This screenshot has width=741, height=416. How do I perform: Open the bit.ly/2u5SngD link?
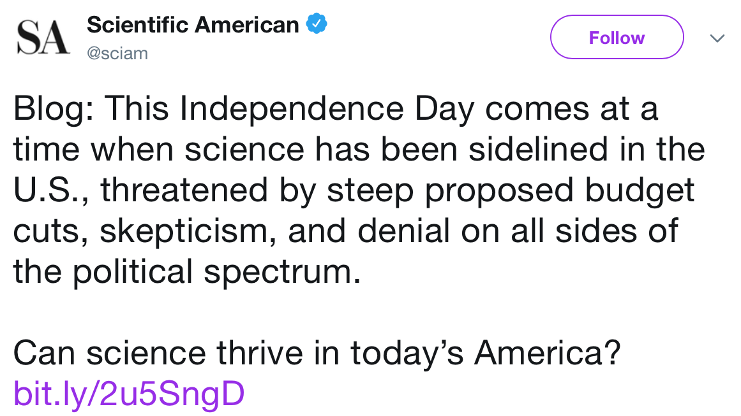pyautogui.click(x=129, y=394)
